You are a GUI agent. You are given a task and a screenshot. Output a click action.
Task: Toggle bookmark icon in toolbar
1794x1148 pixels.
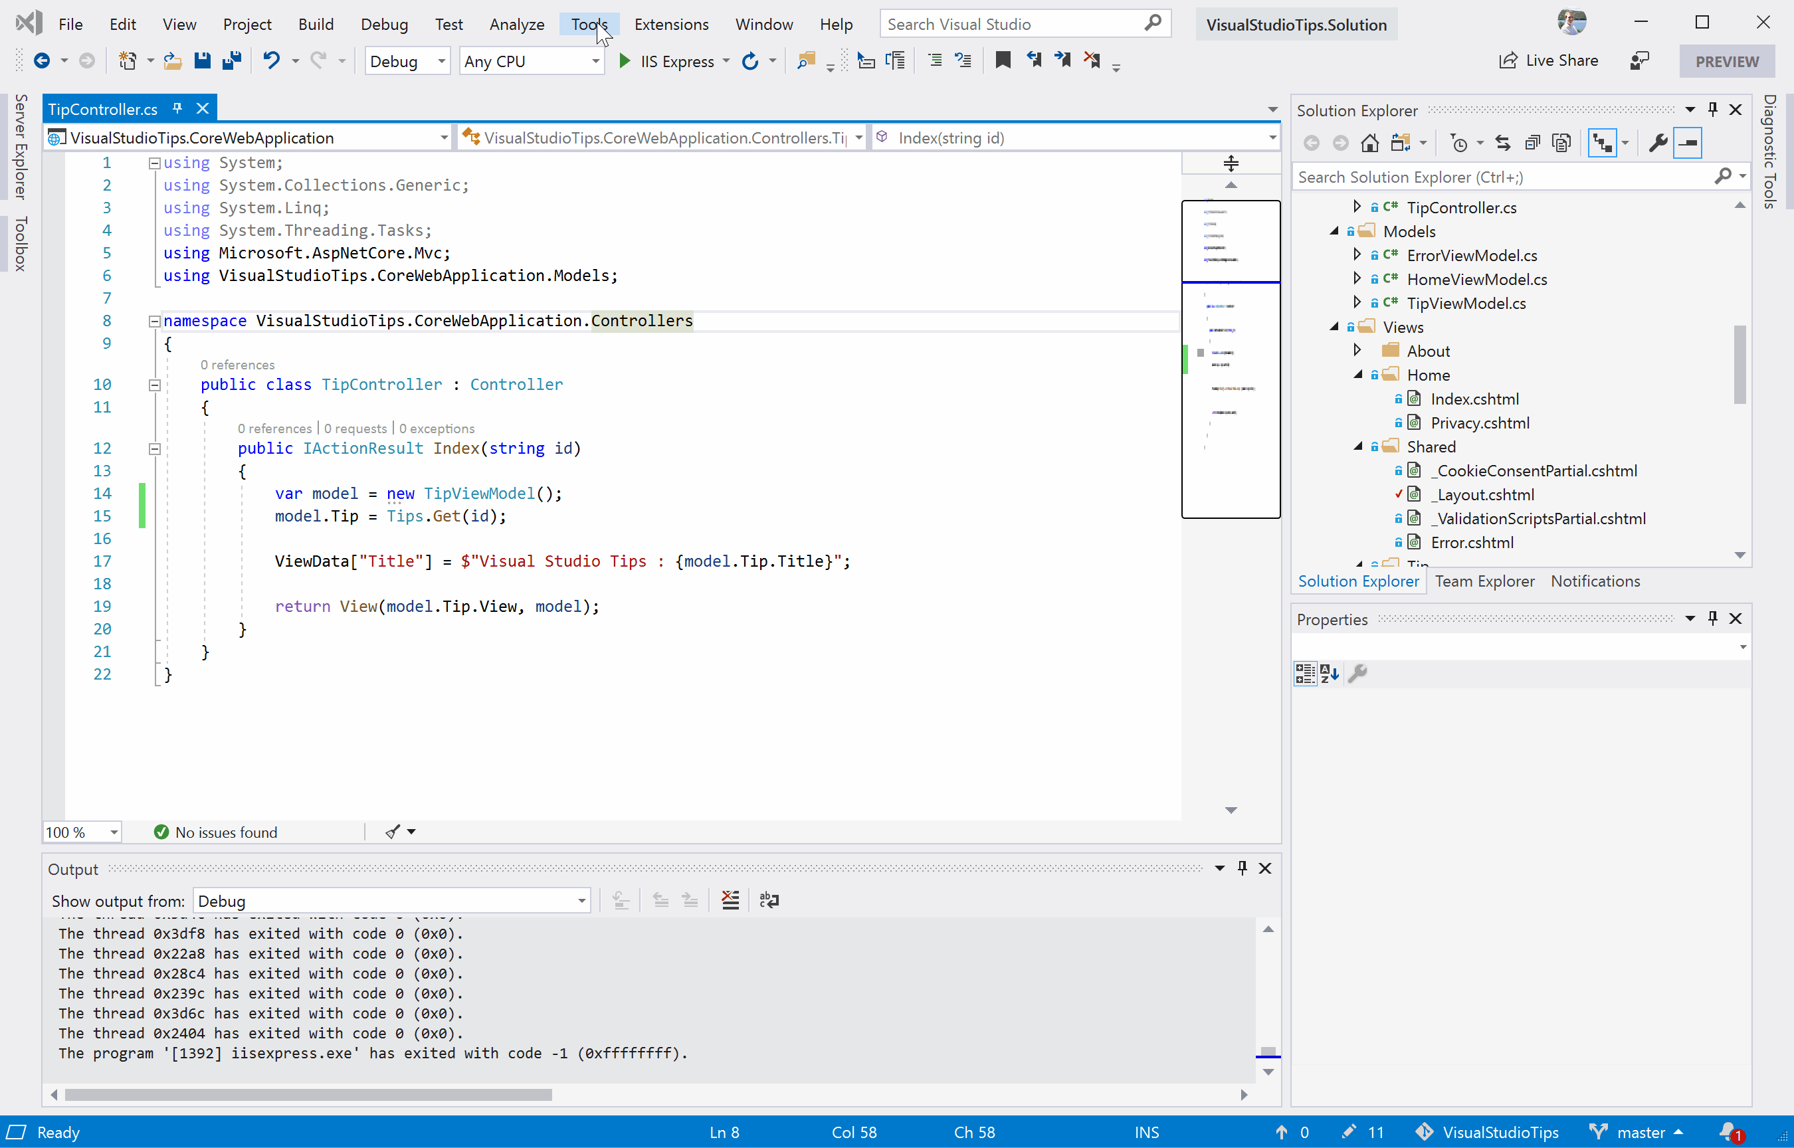tap(1003, 61)
